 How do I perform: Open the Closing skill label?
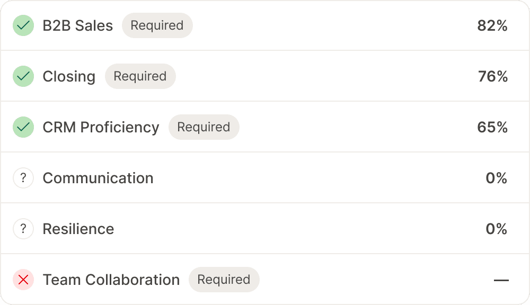(69, 77)
